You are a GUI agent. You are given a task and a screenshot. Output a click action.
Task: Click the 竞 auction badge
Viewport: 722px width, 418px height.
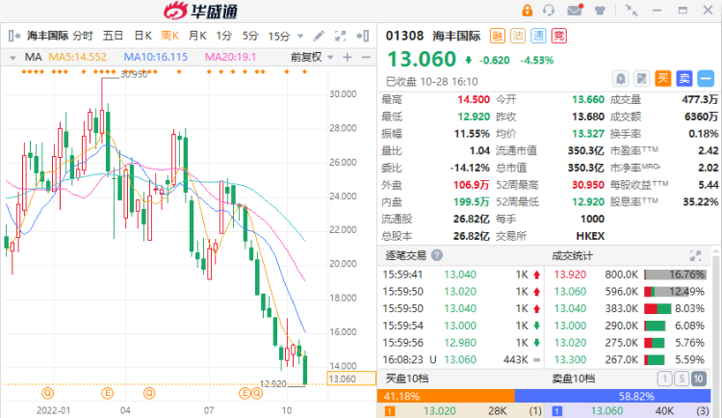coord(559,36)
